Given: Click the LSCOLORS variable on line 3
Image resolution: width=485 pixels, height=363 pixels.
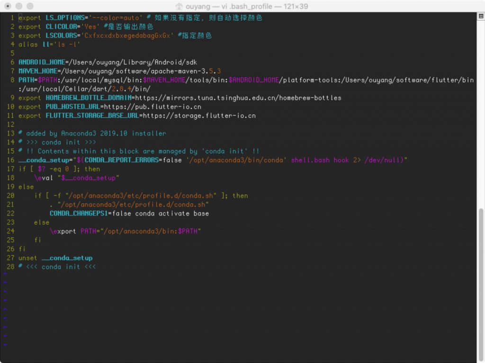Looking at the screenshot, I should [61, 35].
